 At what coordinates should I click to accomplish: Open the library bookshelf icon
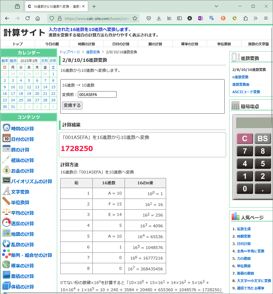click(x=169, y=18)
